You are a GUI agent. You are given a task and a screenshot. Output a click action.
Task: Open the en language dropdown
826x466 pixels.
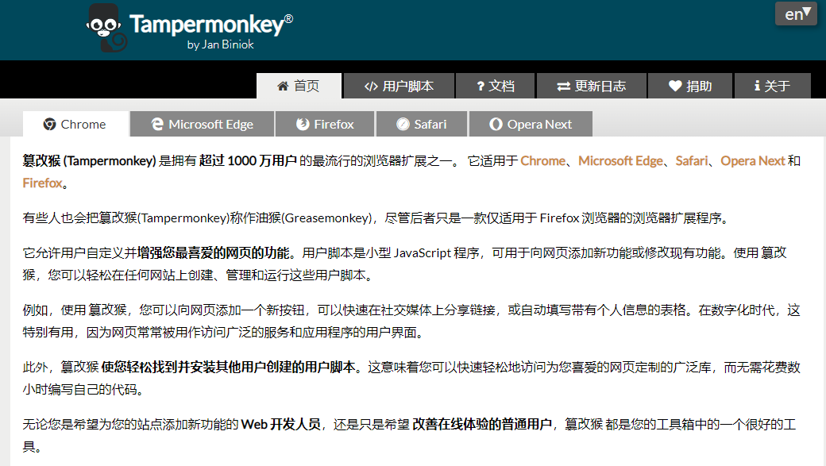[x=796, y=13]
